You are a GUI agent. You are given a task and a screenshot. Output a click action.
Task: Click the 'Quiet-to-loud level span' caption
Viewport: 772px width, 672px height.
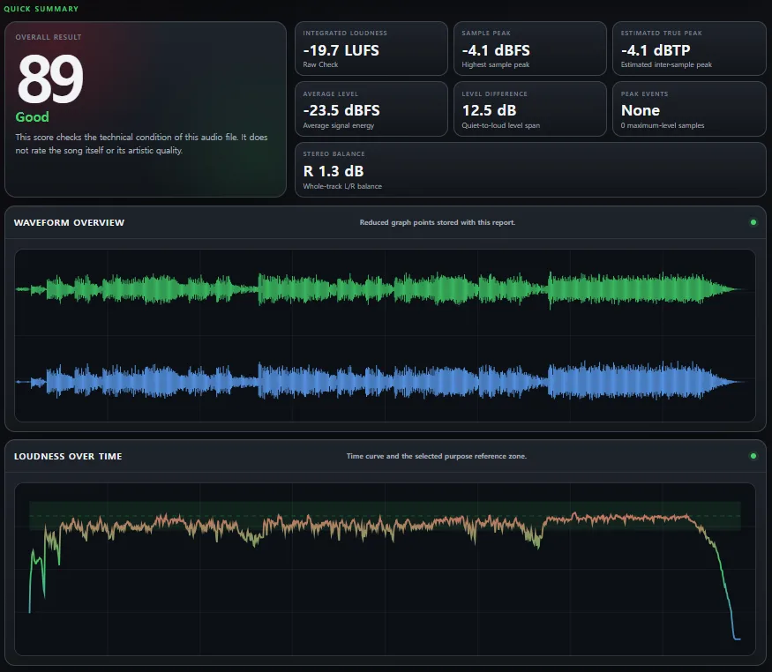pos(501,125)
